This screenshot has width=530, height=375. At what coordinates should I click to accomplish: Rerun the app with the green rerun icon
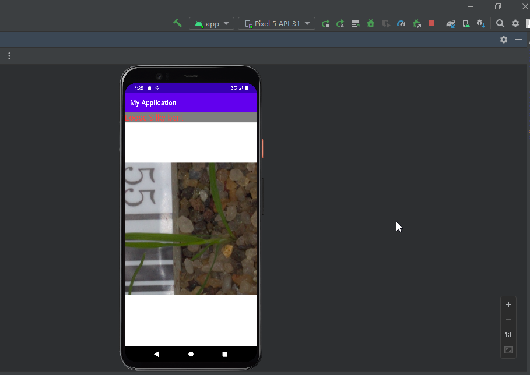pos(325,24)
